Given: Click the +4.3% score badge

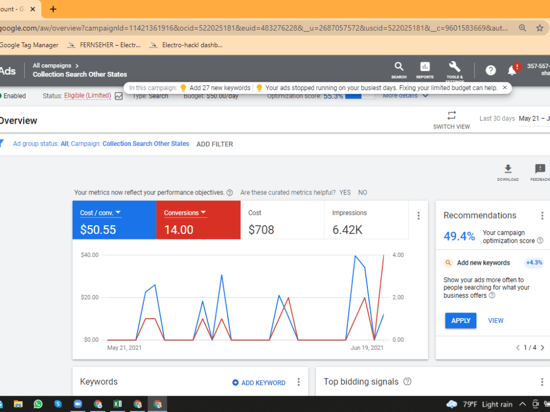Looking at the screenshot, I should click(x=534, y=263).
